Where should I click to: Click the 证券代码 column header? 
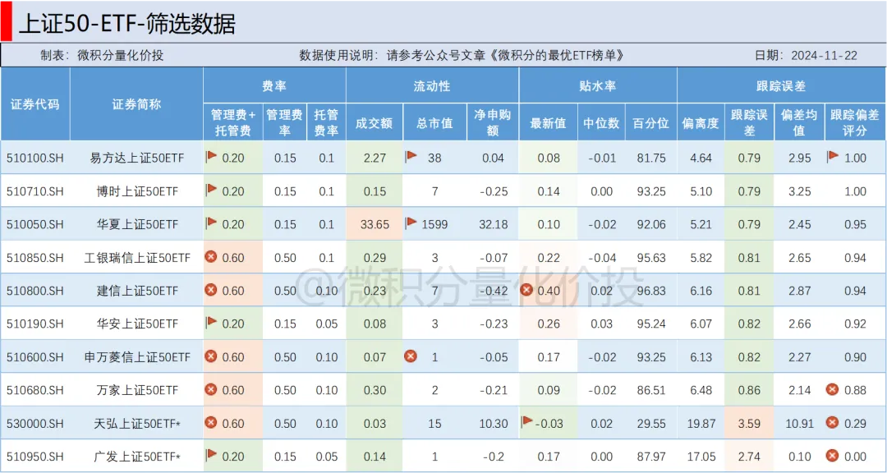pos(35,104)
